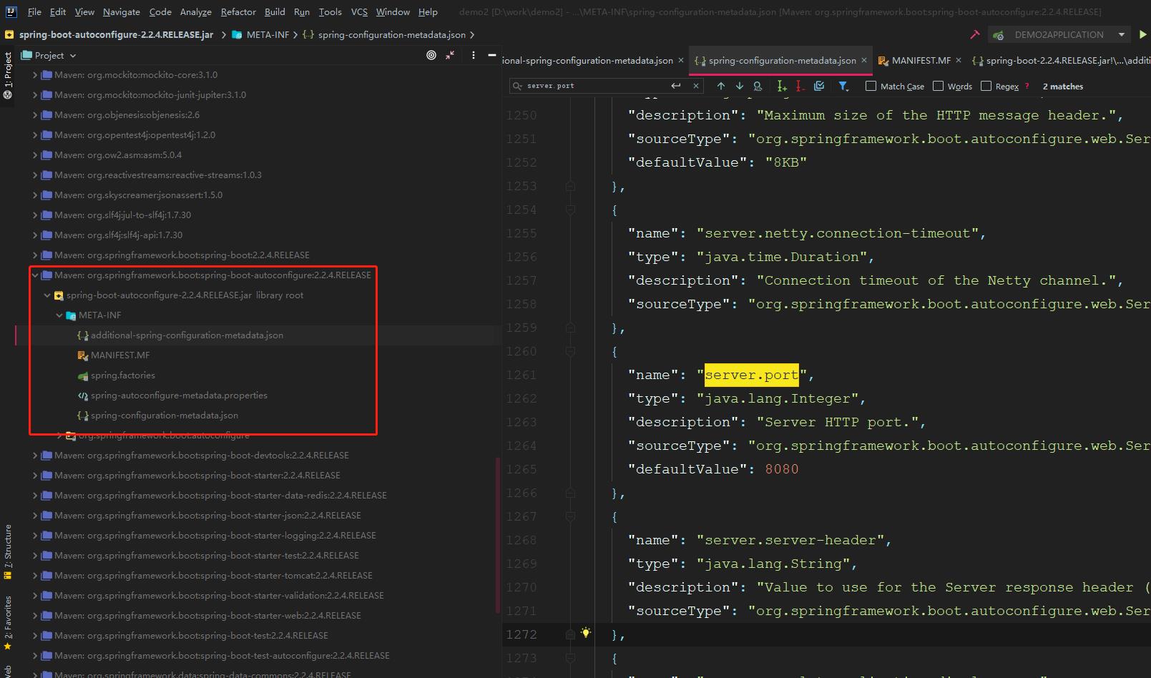Click the intention lightbulb at line 1272
1151x678 pixels.
coord(586,632)
